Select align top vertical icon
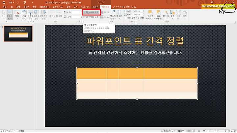The width and height of the screenshot is (237, 133). [102, 17]
